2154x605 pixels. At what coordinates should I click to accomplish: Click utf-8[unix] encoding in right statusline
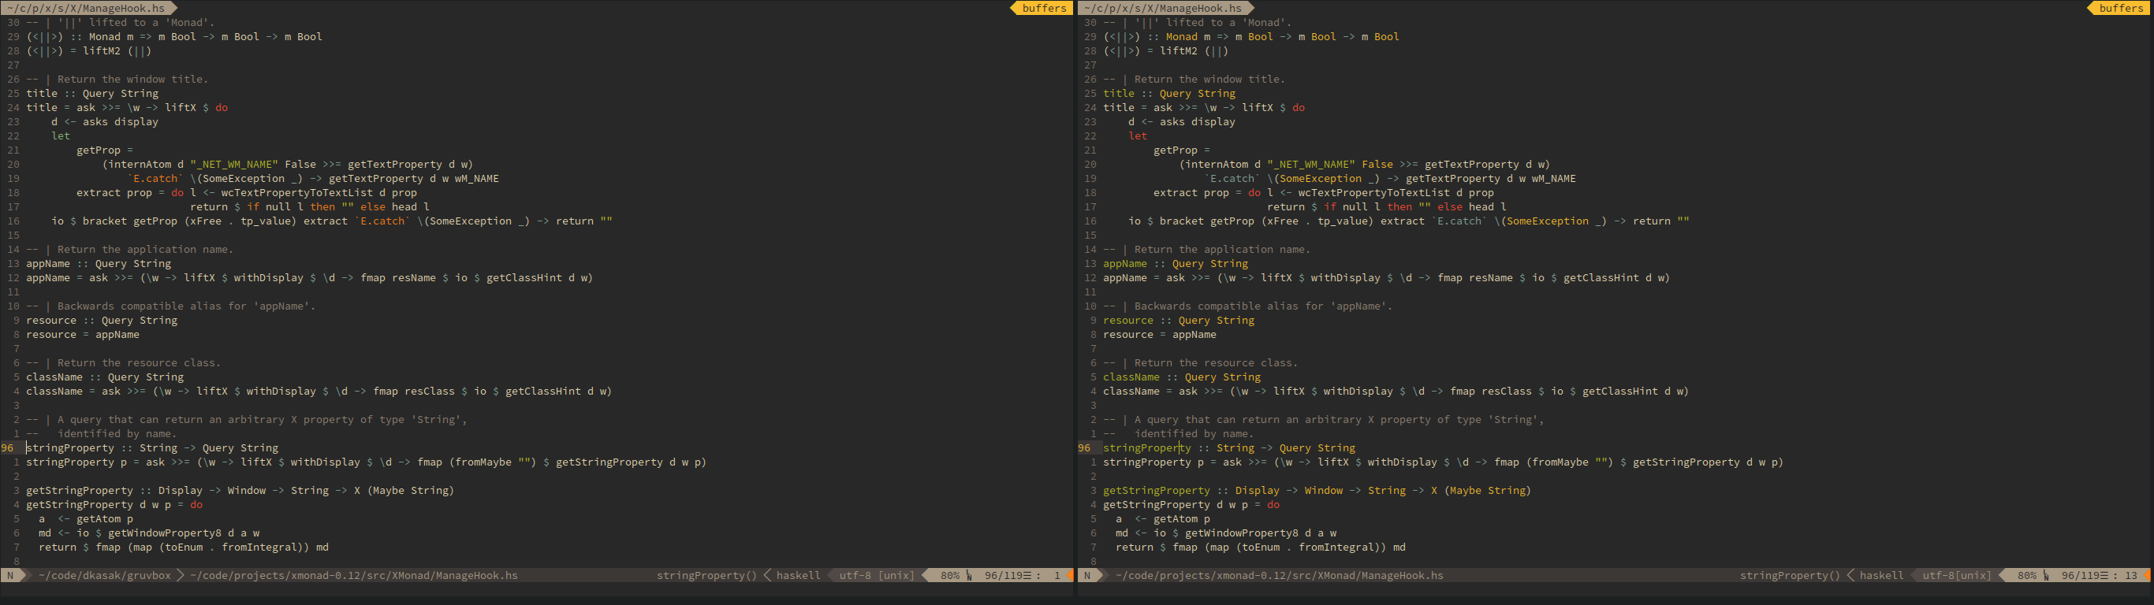pos(1957,575)
